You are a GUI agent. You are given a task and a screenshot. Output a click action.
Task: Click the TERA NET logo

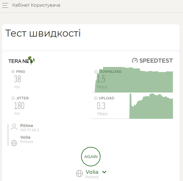click(22, 60)
